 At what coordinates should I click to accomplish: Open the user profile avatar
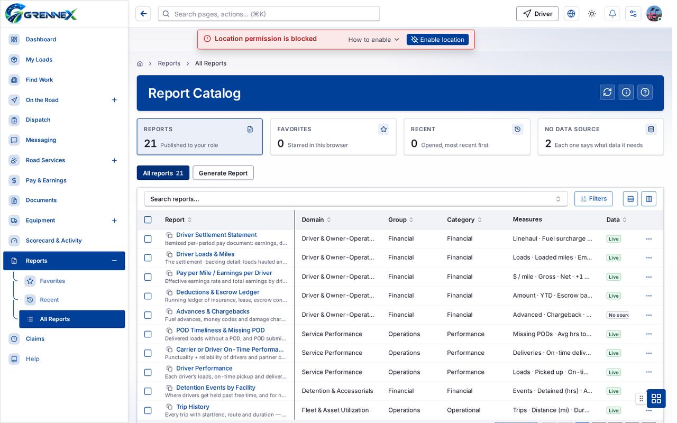click(x=654, y=14)
